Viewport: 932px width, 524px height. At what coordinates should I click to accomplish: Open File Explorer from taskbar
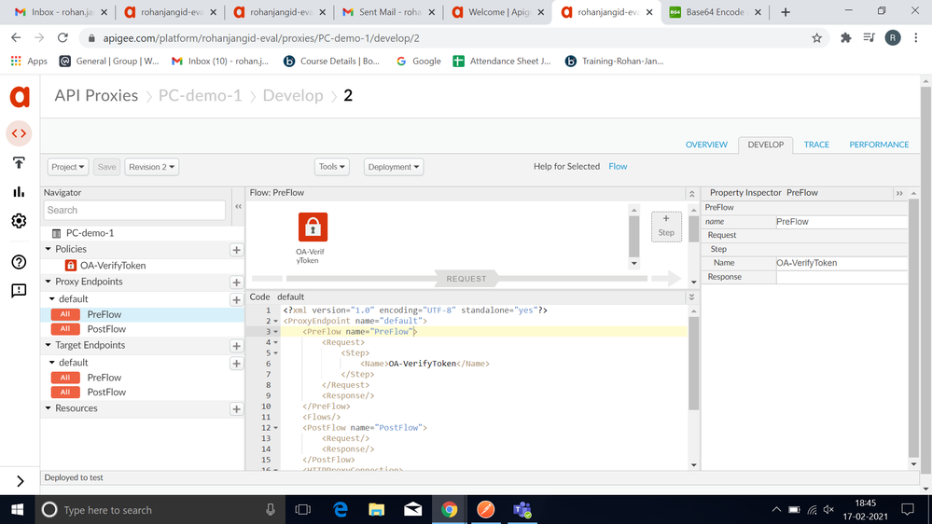(x=376, y=510)
